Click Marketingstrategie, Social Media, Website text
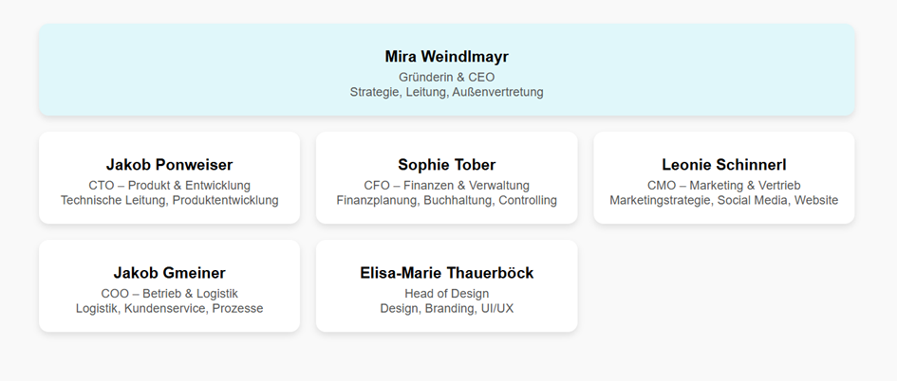897x381 pixels. [723, 200]
